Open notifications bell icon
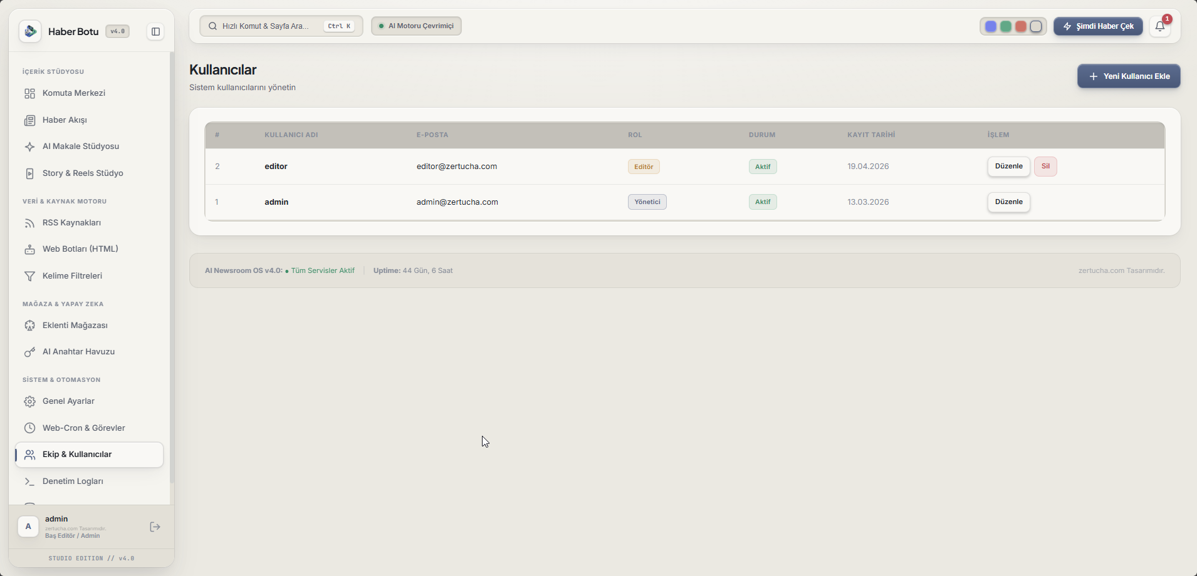The width and height of the screenshot is (1197, 576). (1160, 26)
